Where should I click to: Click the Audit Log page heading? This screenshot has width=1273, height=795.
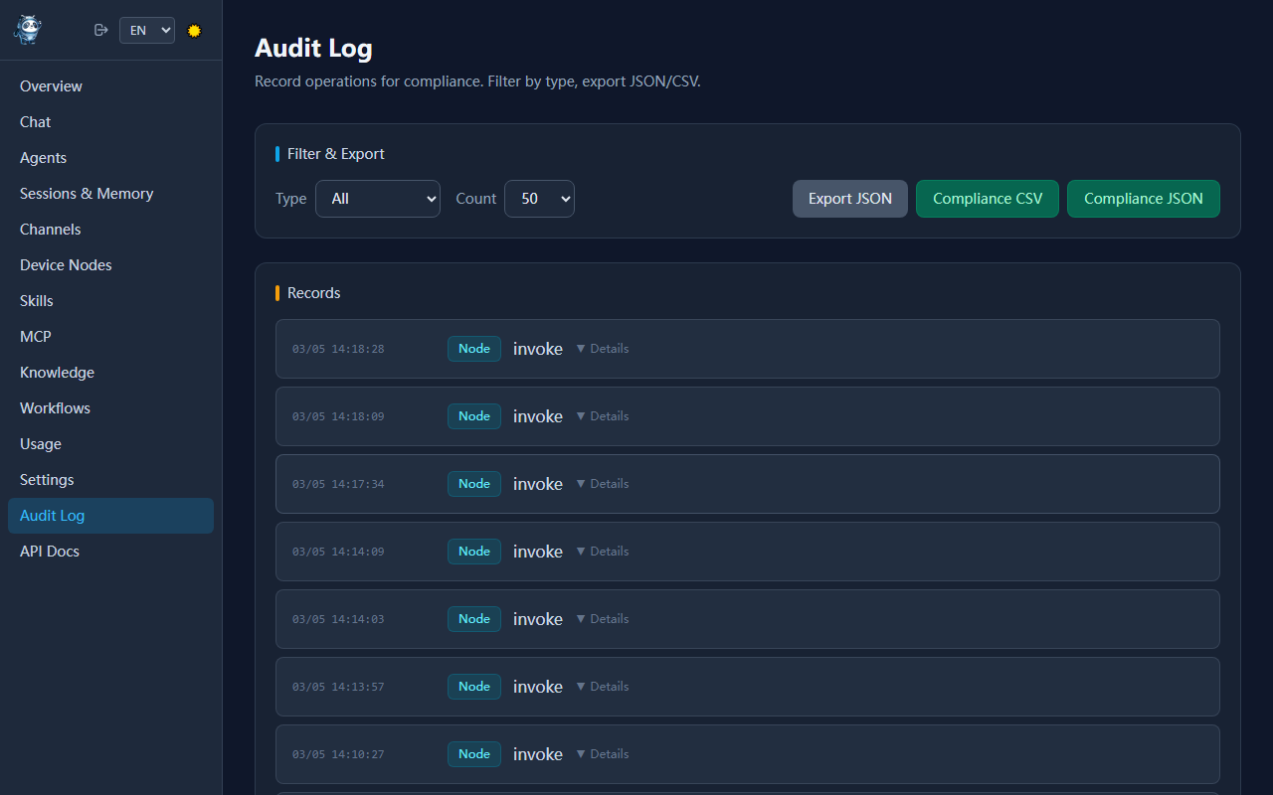coord(313,48)
